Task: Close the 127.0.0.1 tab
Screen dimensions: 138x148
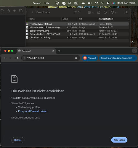Action: click(x=53, y=51)
